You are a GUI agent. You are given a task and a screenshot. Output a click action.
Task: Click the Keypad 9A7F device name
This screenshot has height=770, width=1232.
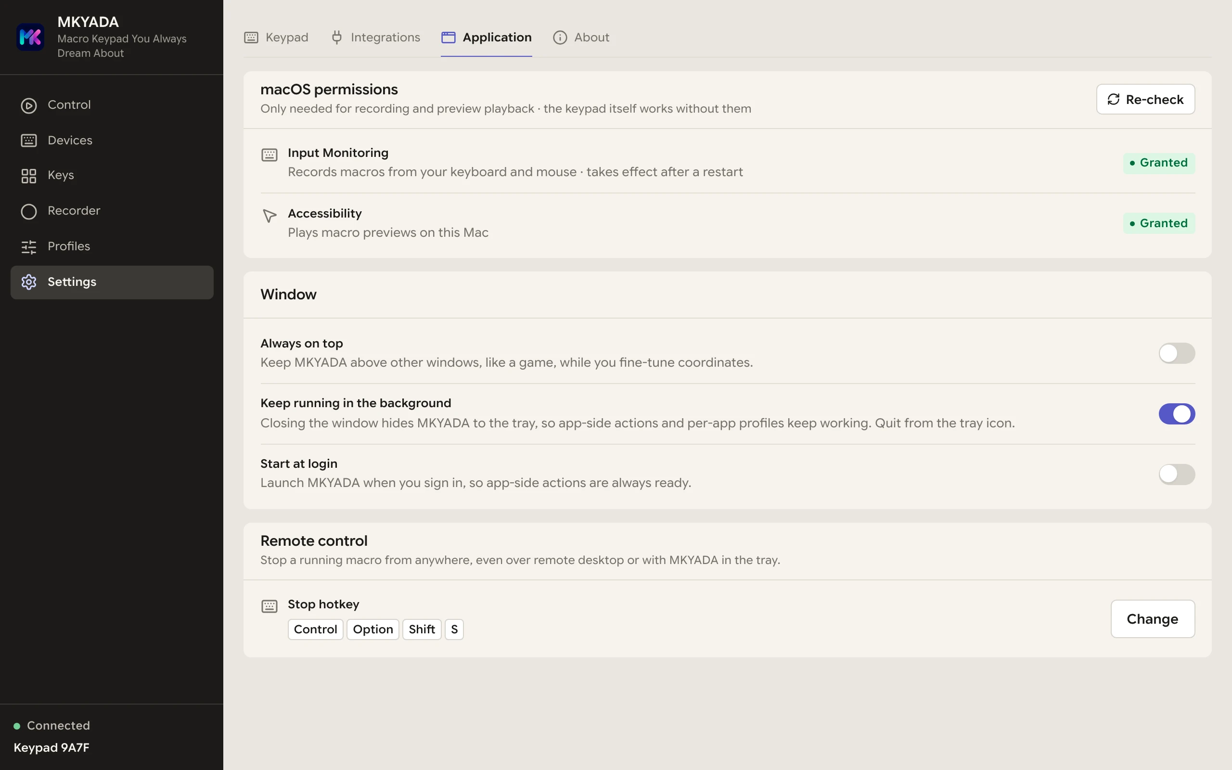[51, 747]
